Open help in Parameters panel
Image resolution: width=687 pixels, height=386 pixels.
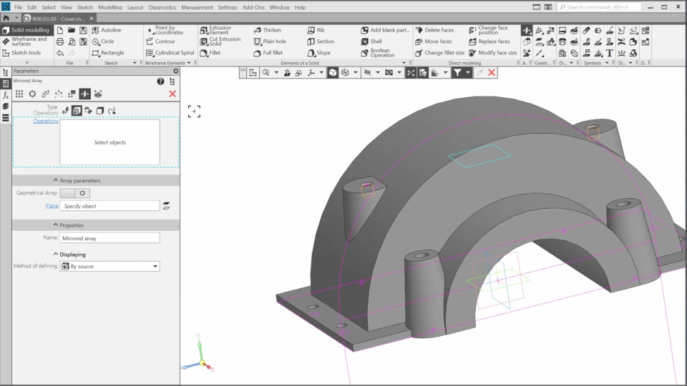160,81
